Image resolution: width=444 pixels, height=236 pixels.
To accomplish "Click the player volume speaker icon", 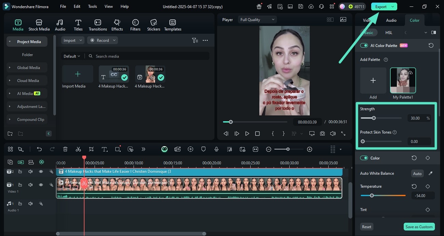I will coord(333,133).
